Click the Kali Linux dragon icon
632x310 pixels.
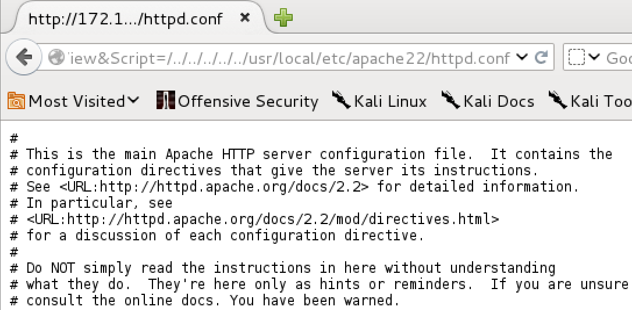(342, 100)
